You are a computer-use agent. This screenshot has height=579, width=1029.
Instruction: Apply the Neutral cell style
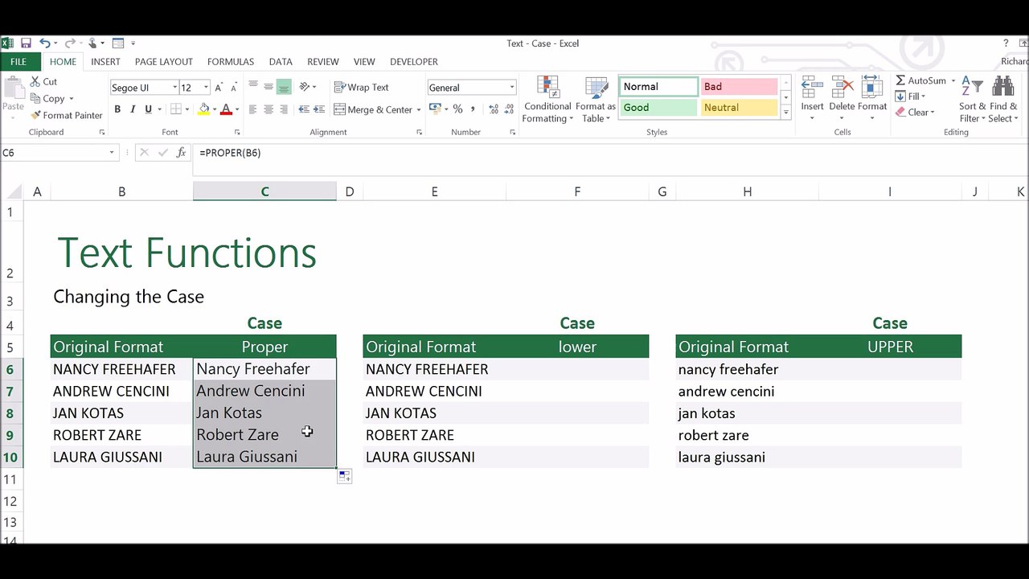pos(739,108)
